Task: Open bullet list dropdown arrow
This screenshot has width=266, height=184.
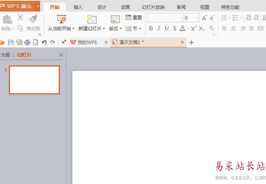Action: [x=229, y=18]
